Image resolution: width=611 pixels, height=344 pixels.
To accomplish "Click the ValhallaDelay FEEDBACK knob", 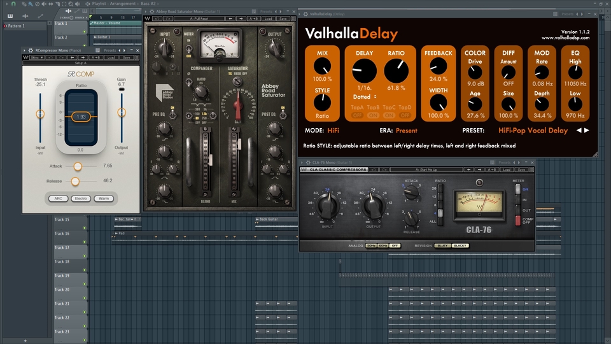I will [439, 66].
